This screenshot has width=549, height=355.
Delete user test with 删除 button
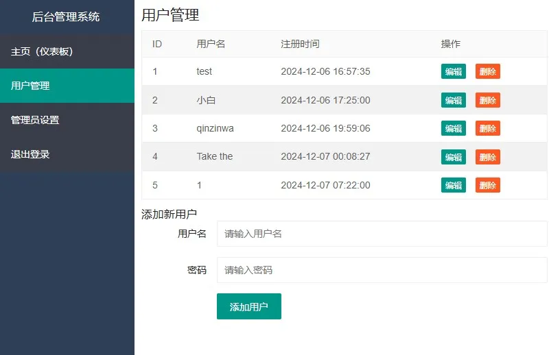(488, 71)
